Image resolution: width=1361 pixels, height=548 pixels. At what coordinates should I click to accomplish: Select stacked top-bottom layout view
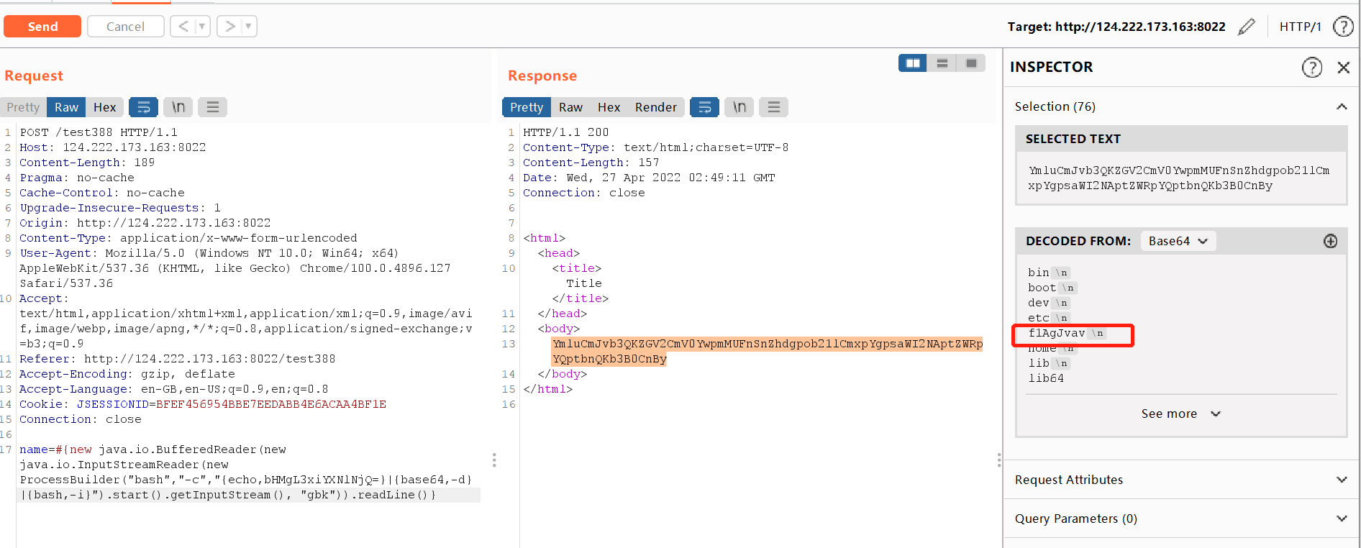(x=942, y=63)
